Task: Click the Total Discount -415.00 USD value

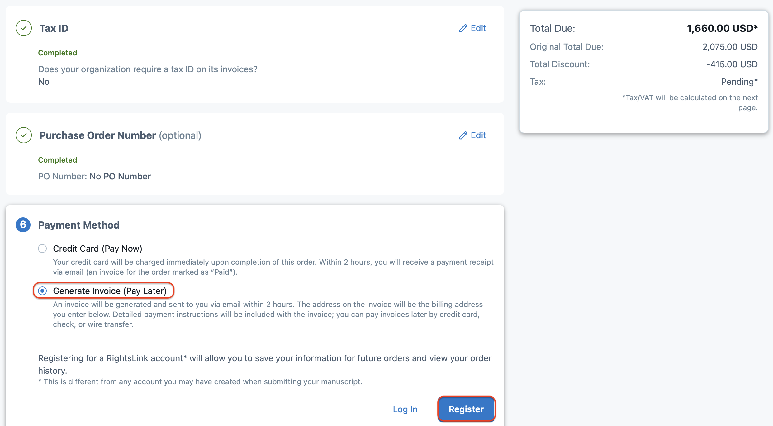Action: (732, 64)
